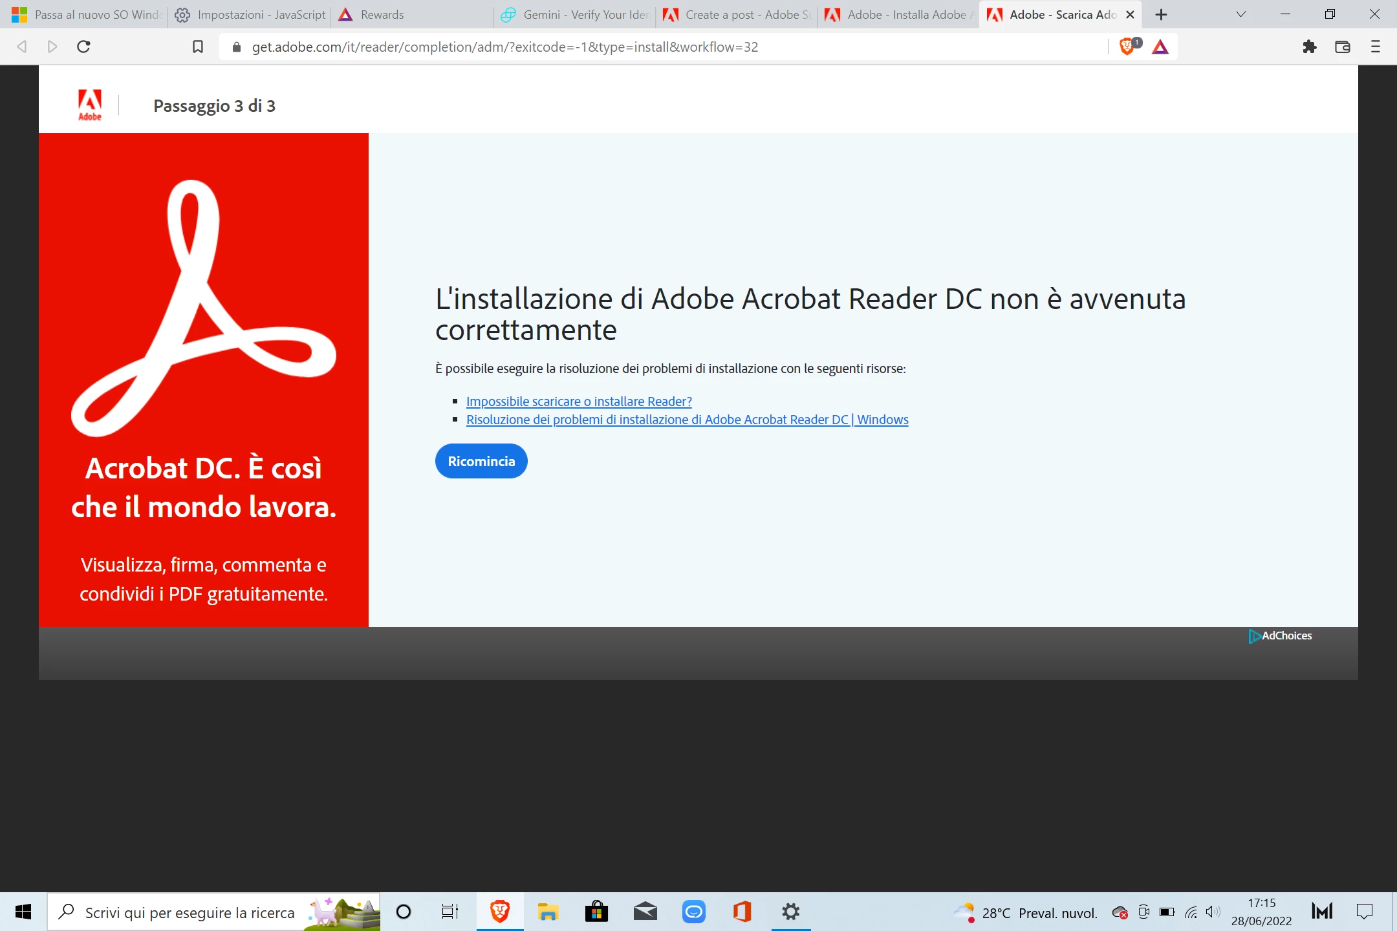Image resolution: width=1397 pixels, height=931 pixels.
Task: Open the volume speaker tray icon
Action: 1213,912
